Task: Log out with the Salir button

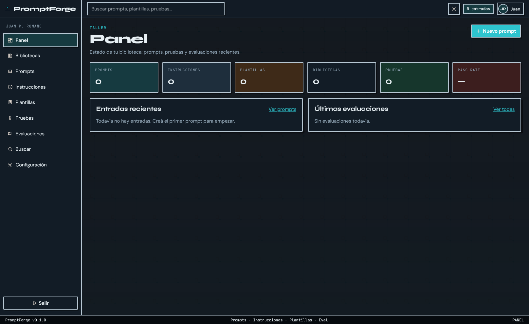Action: pyautogui.click(x=41, y=303)
